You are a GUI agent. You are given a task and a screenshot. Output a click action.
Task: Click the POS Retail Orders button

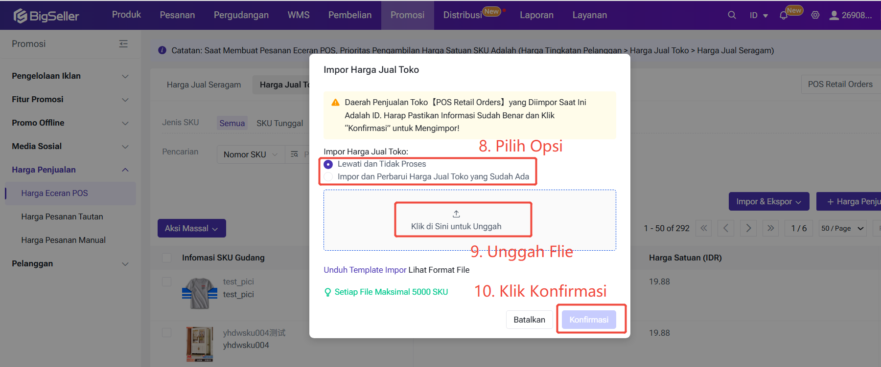[x=841, y=85]
